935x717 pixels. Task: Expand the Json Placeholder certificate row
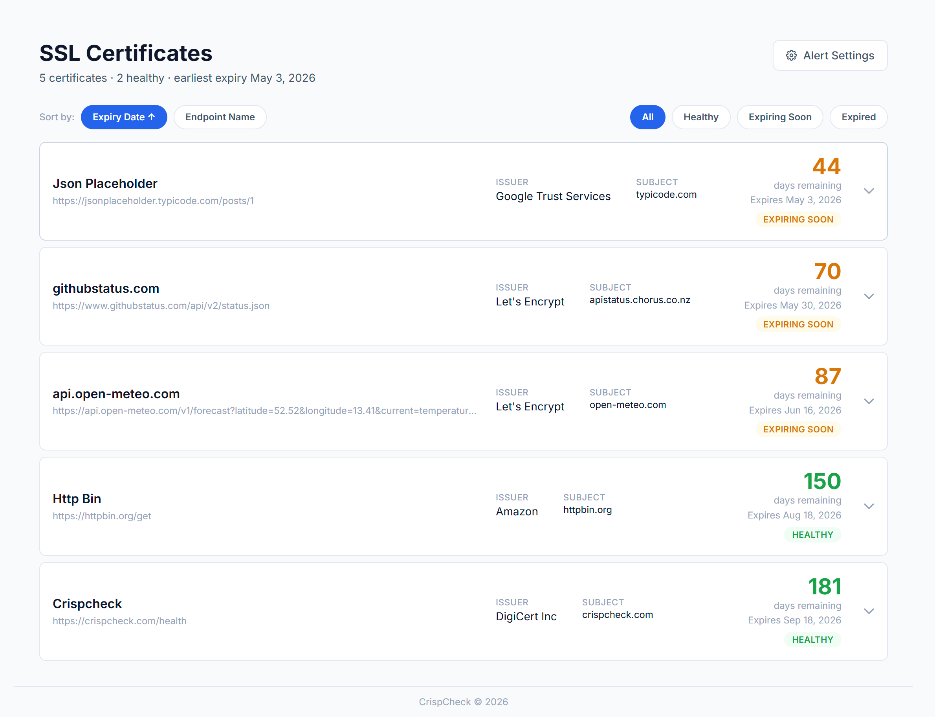tap(869, 191)
